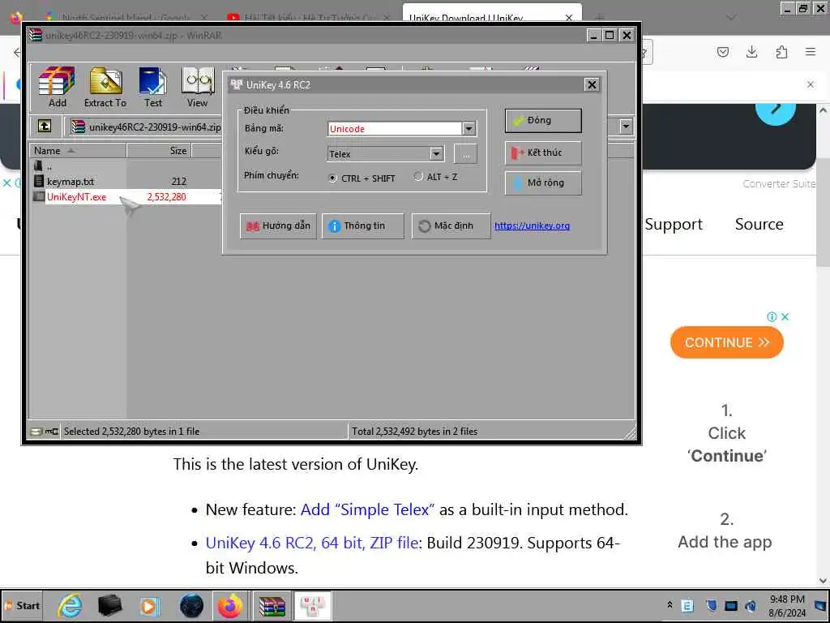Click the Test archive icon in WinRAR
830x623 pixels.
click(153, 88)
